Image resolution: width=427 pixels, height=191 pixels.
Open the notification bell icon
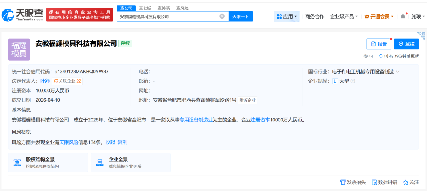(403, 16)
